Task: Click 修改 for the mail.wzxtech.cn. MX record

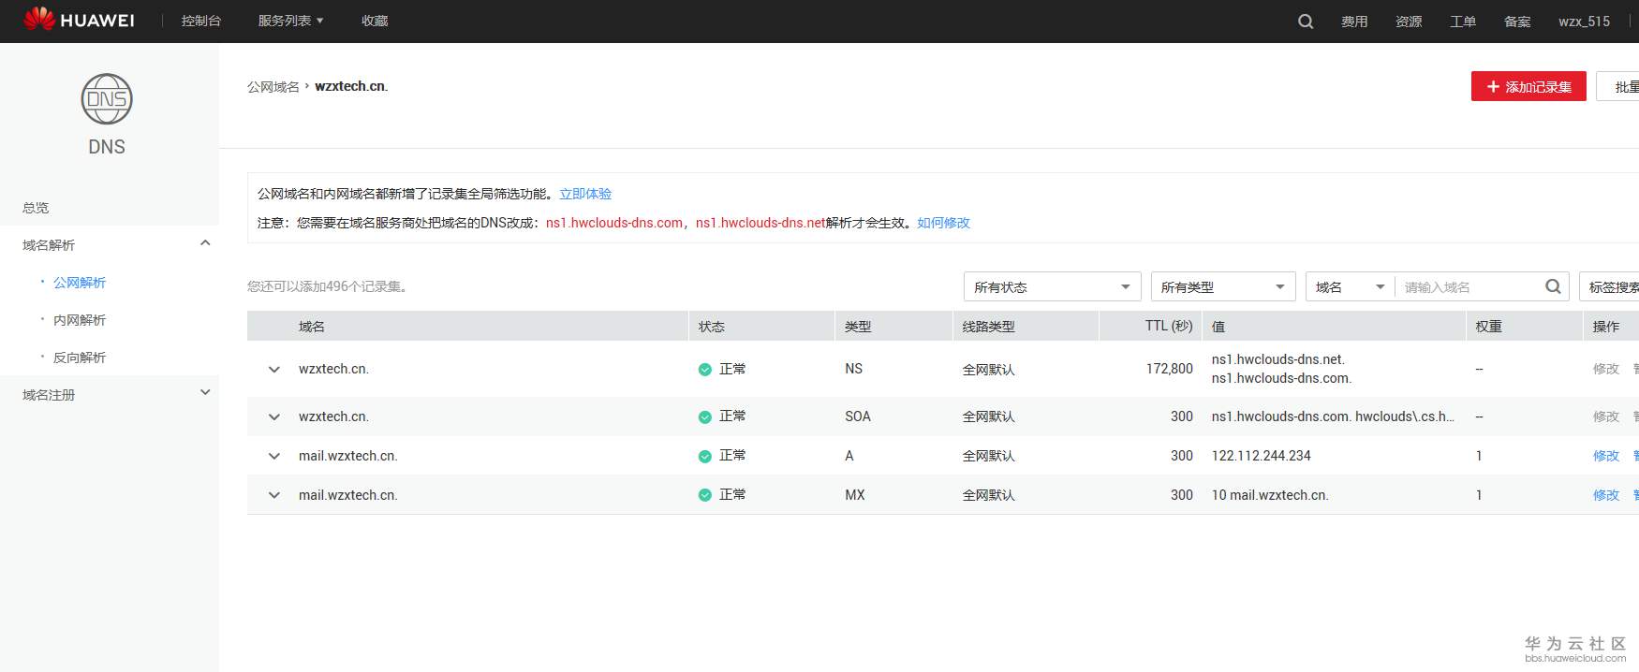Action: tap(1606, 495)
